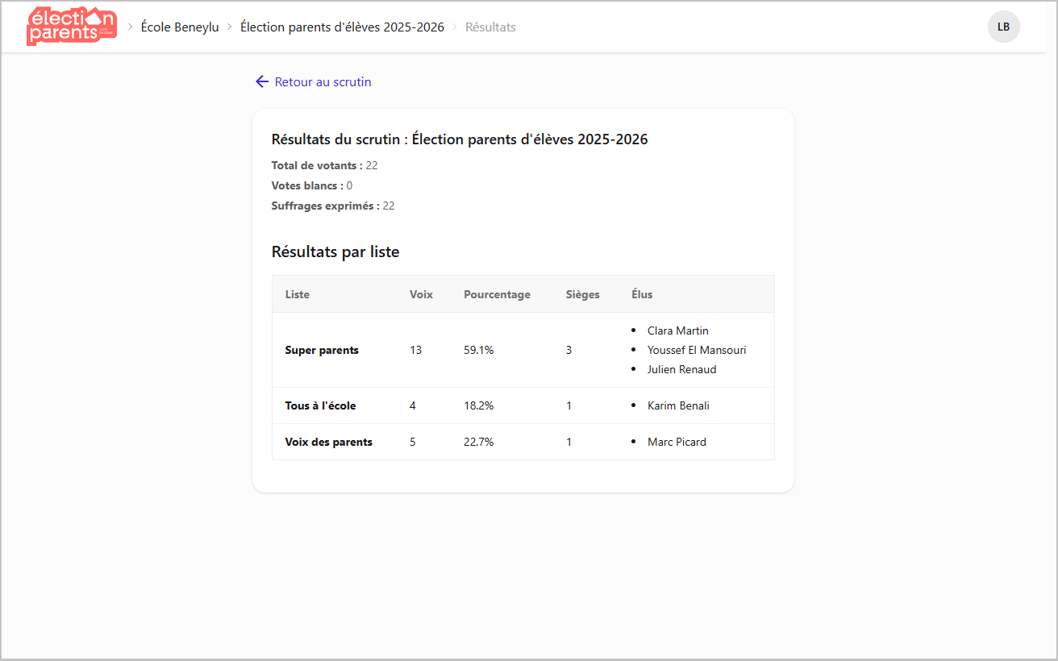Click the Voix column header
Viewport: 1058px width, 661px height.
(x=421, y=294)
